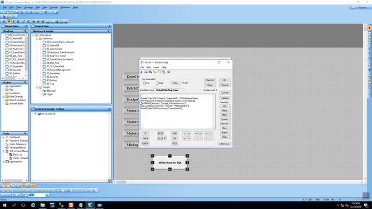Screen dimensions: 372x209
Task: Close the ArchestrA Graphic Toolbox panel
Action: (x=109, y=109)
